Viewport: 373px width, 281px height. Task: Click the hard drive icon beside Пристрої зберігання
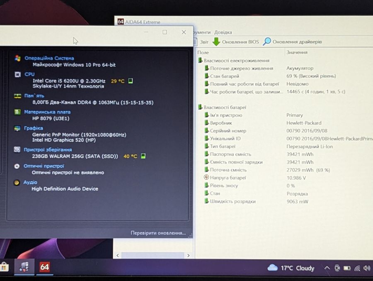[x=17, y=149]
